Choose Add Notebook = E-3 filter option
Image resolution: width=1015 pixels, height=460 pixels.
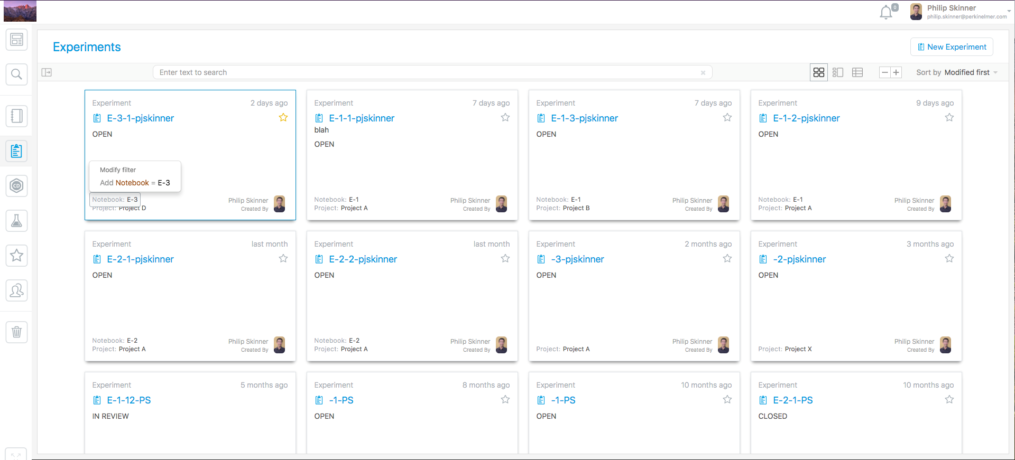[x=135, y=183]
